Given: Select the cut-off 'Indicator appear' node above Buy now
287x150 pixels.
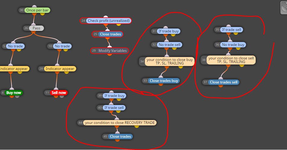Looking at the screenshot, I should (14, 69).
